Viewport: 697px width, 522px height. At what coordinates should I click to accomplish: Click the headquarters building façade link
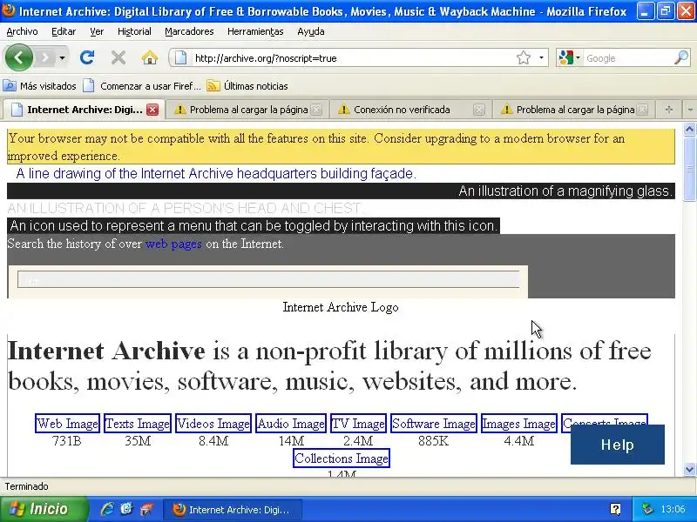pos(216,173)
